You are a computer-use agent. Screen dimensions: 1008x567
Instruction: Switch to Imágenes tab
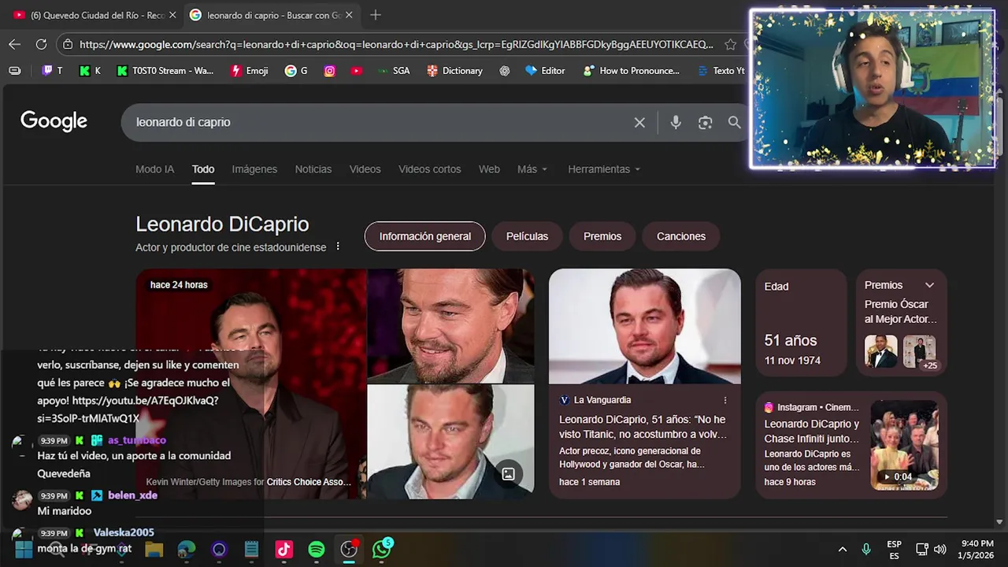(x=254, y=169)
